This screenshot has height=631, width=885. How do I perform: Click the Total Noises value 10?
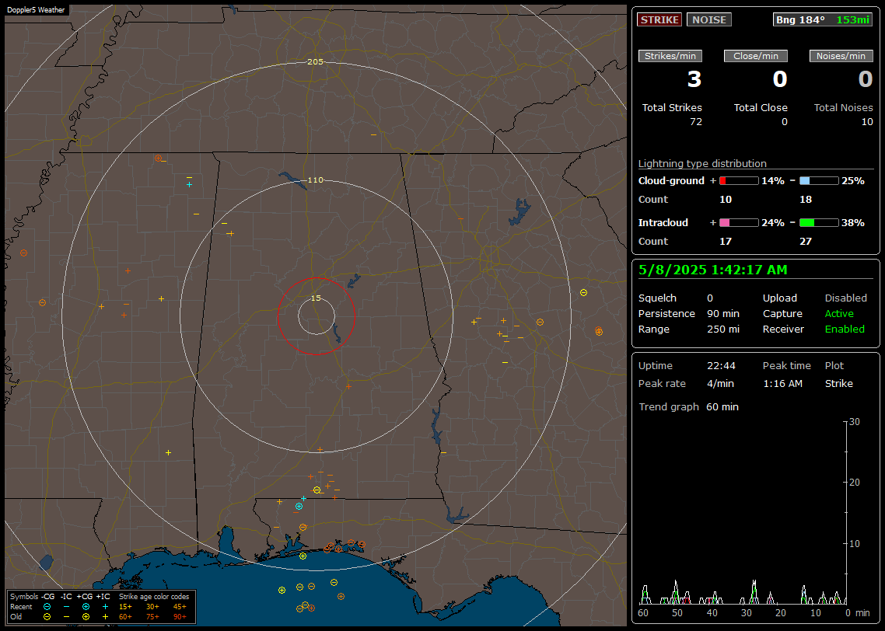click(x=867, y=122)
